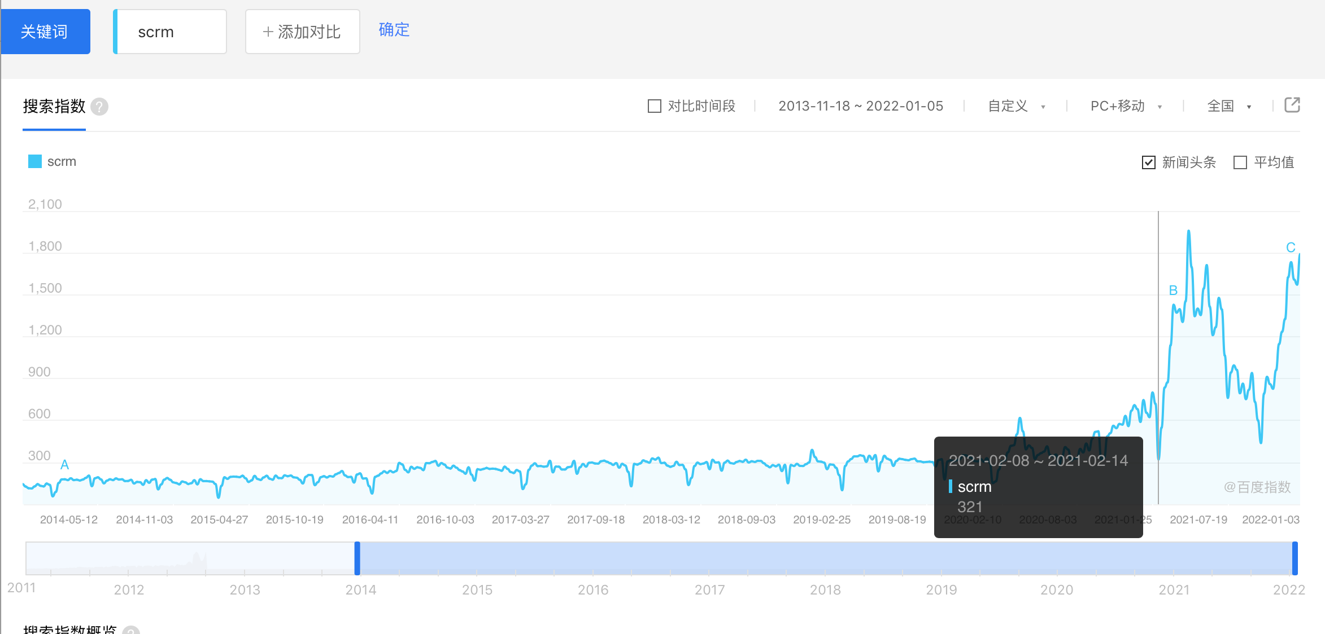Image resolution: width=1325 pixels, height=634 pixels.
Task: Click the help icon beside 搜索指数
Action: pyautogui.click(x=99, y=107)
